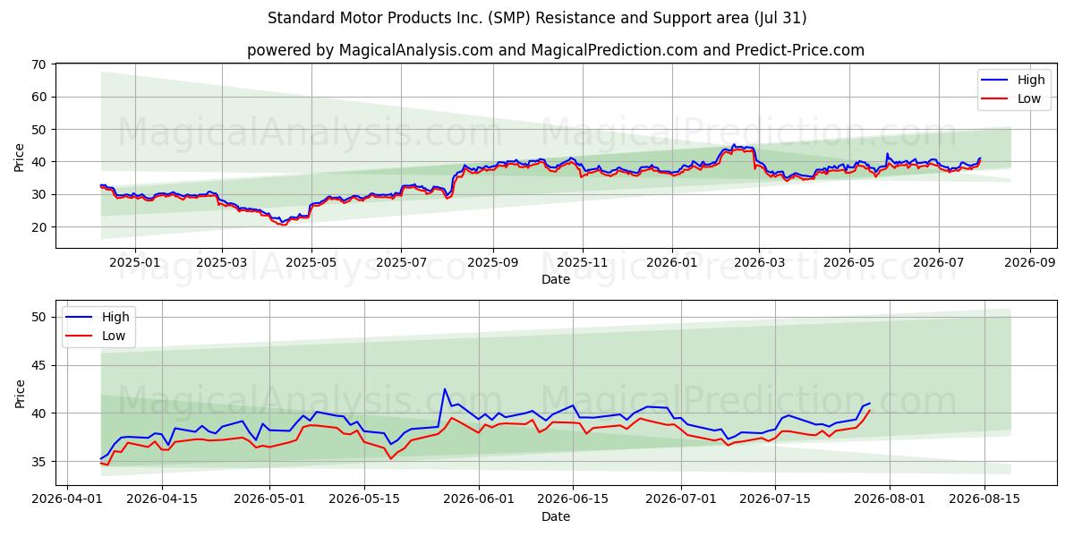
Task: Click the '35' price tick in the bottom chart
Action: (x=39, y=462)
